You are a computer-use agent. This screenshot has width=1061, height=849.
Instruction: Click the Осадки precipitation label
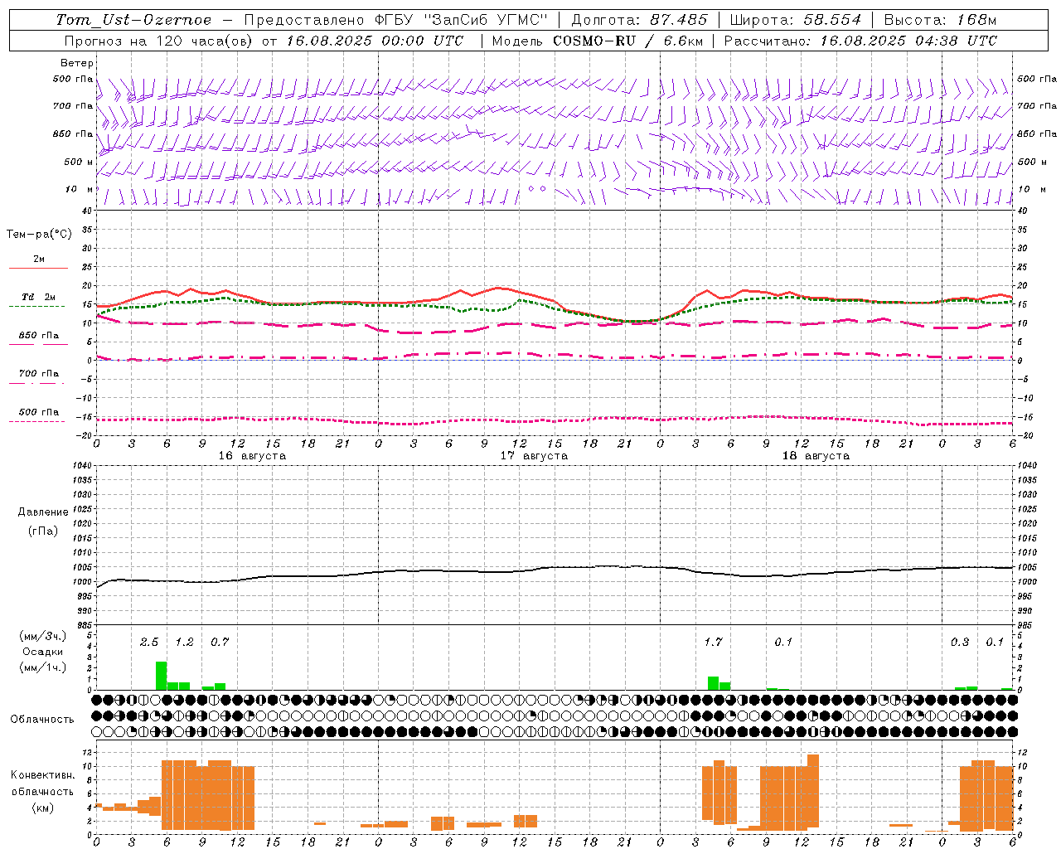click(43, 652)
